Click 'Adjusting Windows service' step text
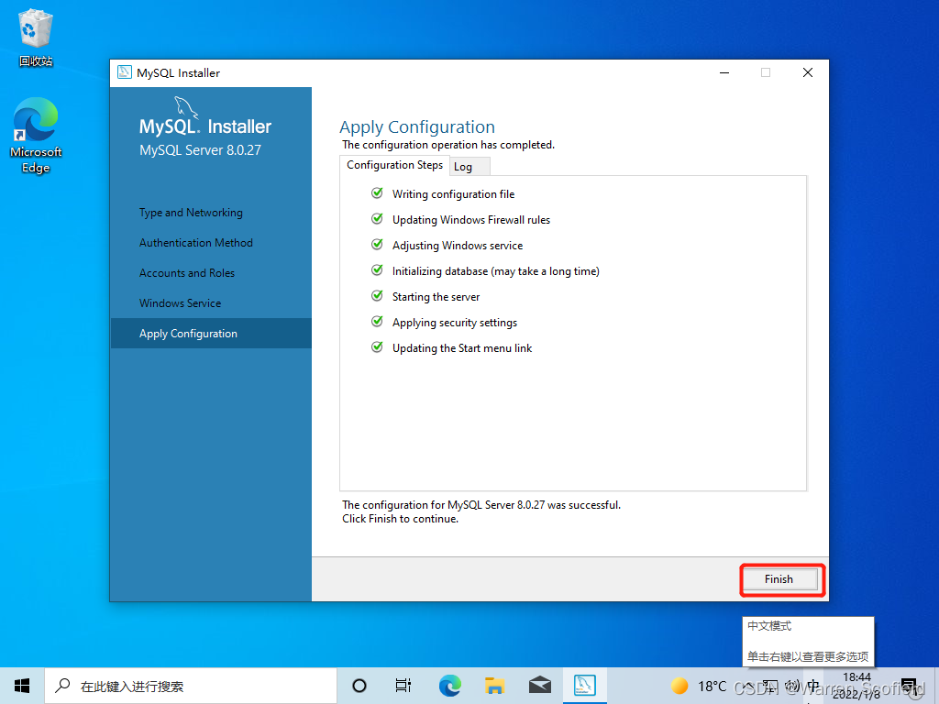 point(458,246)
